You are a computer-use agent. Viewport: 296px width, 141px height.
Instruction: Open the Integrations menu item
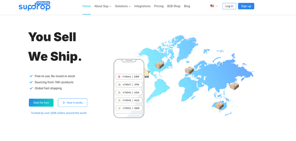click(x=142, y=6)
